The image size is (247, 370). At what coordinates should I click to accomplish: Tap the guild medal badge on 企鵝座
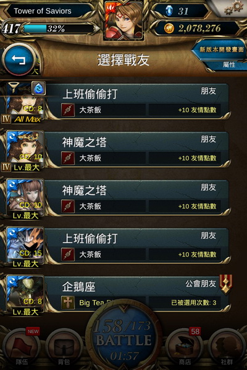(226, 284)
